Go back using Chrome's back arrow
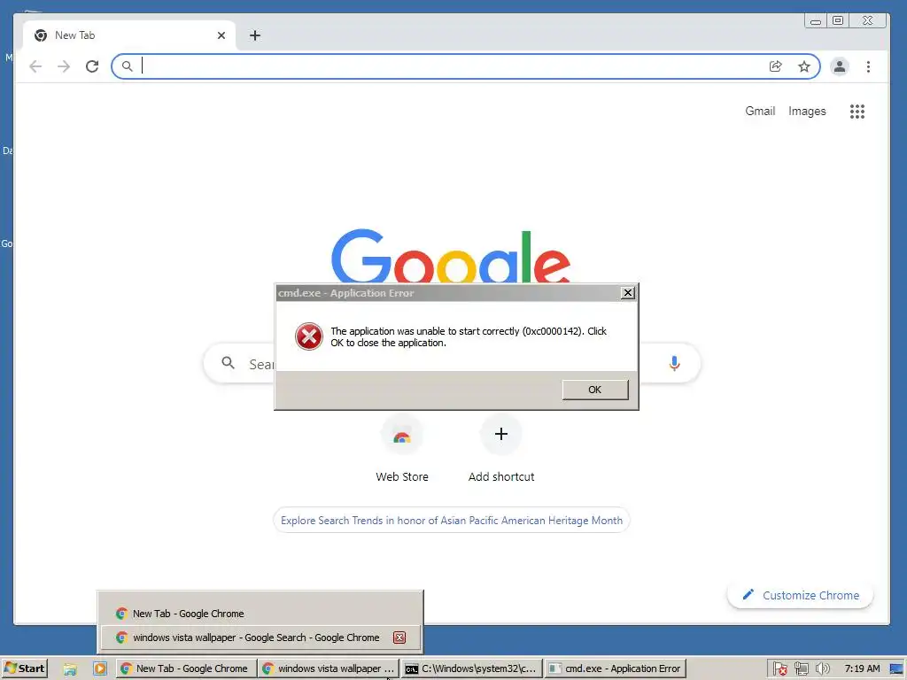The height and width of the screenshot is (680, 907). (35, 66)
